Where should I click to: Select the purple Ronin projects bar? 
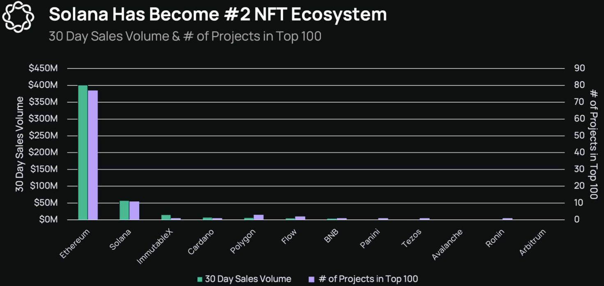tap(508, 219)
